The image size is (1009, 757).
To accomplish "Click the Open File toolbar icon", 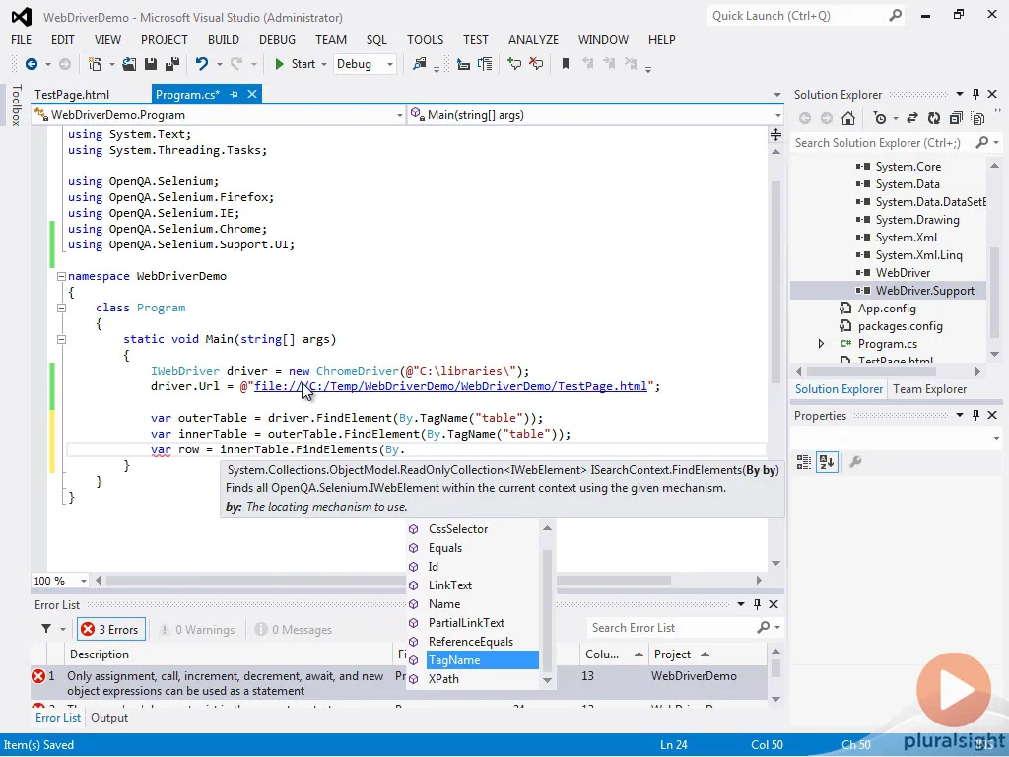I will [129, 64].
